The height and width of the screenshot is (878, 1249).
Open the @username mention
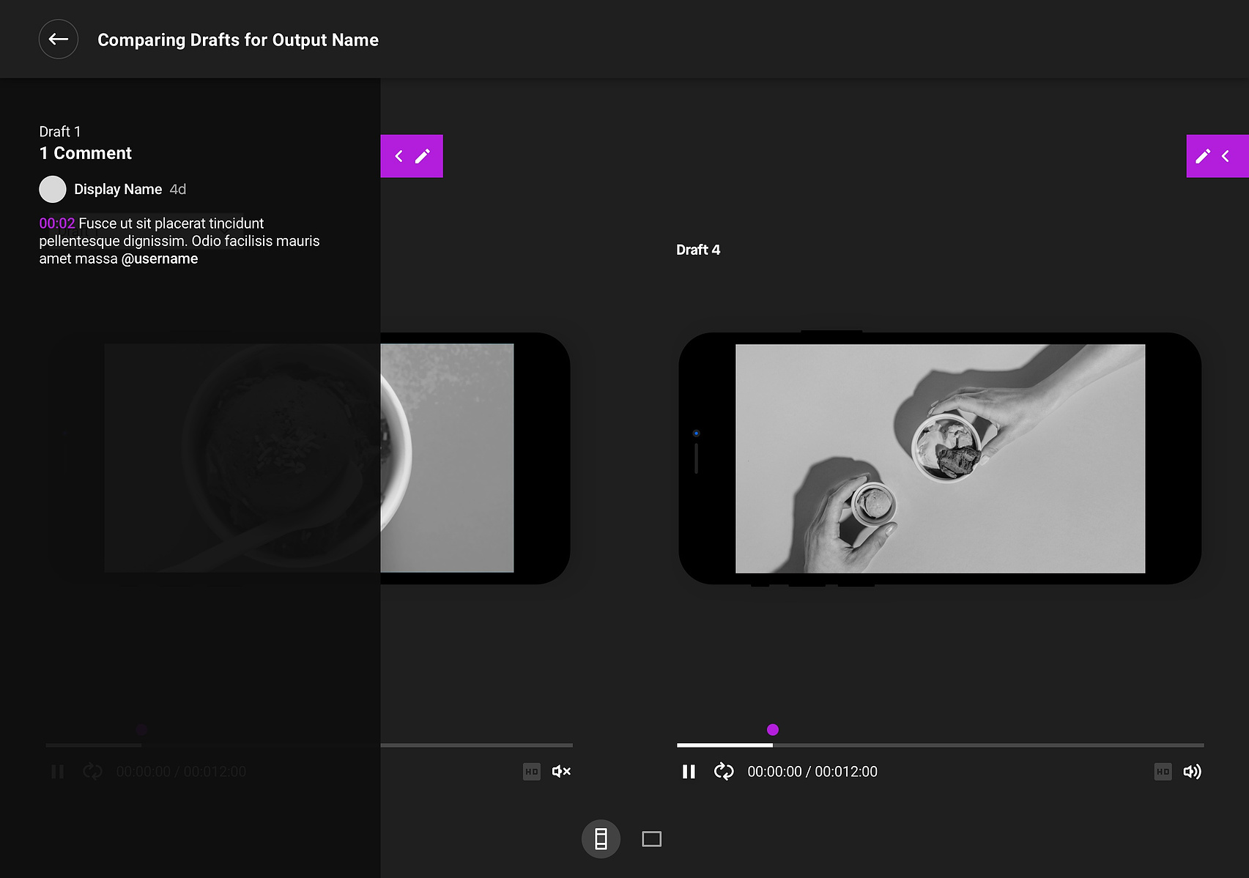click(160, 258)
